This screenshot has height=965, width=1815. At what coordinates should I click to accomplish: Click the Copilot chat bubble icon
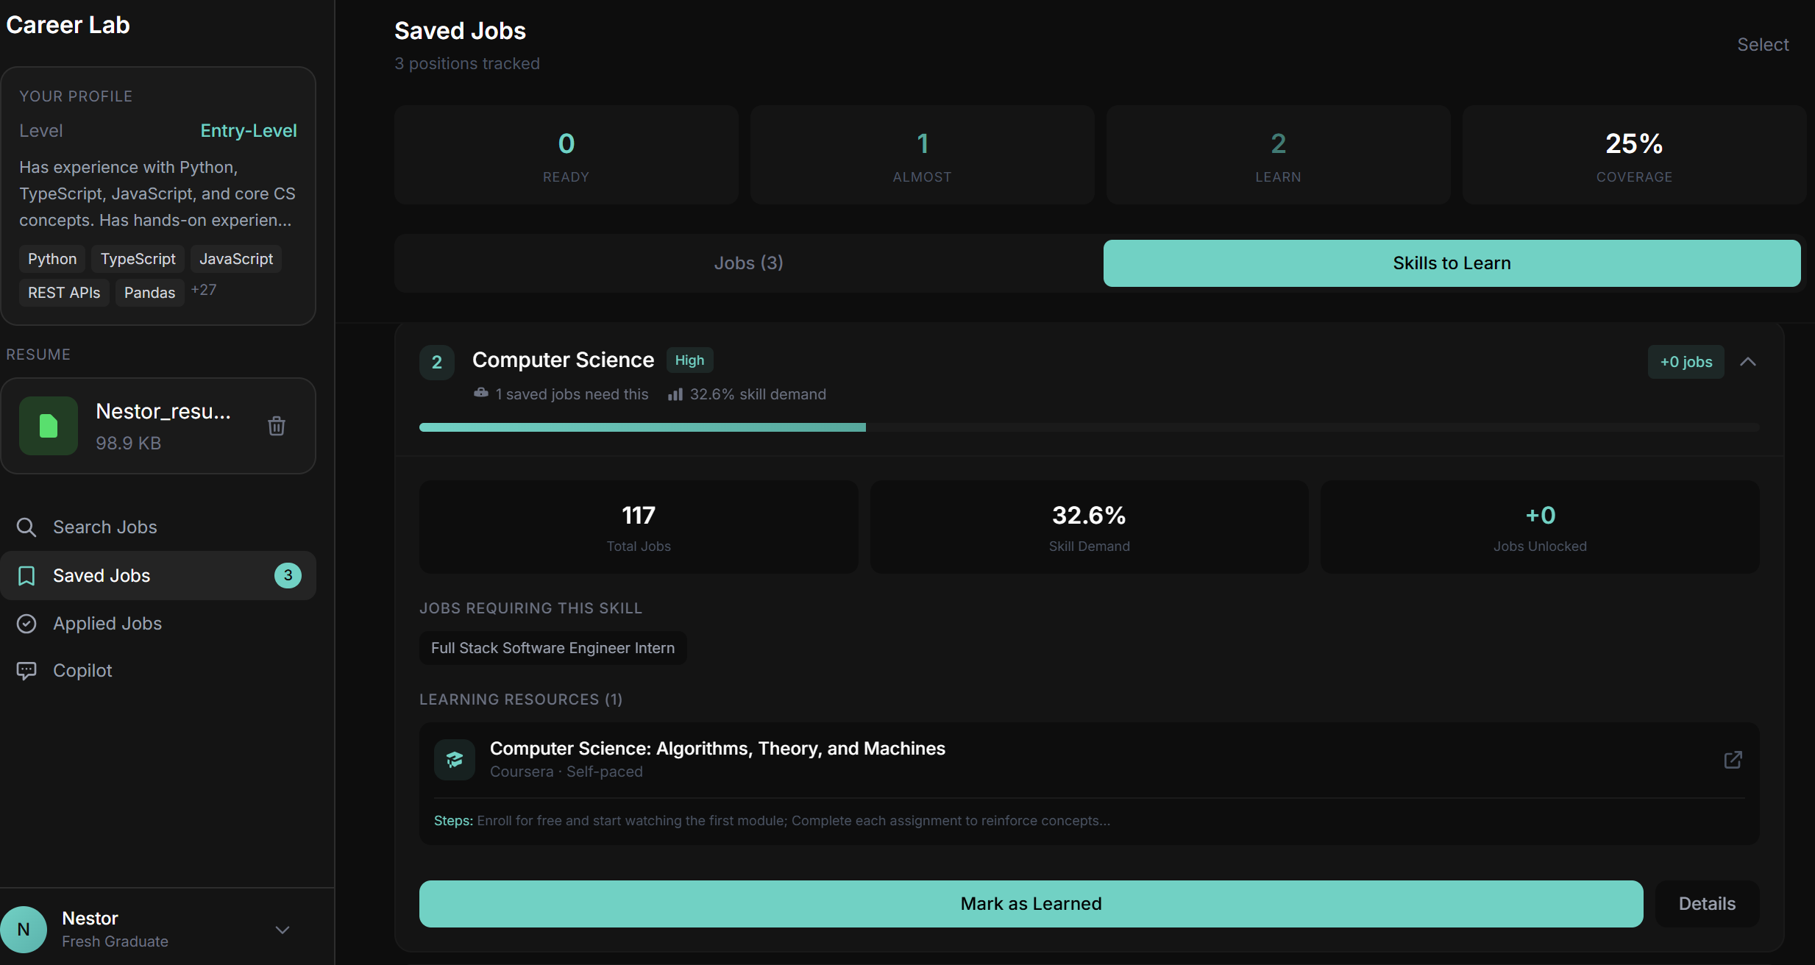point(26,671)
